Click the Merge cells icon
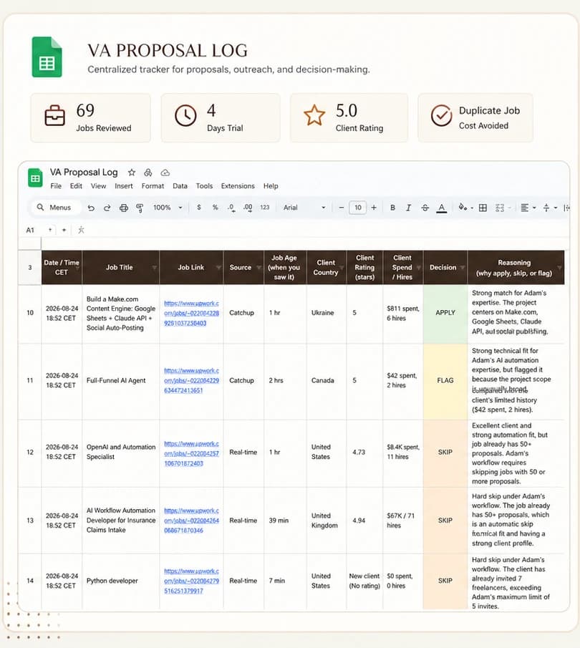Viewport: 580px width, 648px height. (501, 208)
